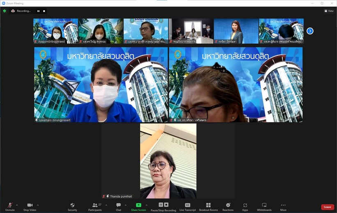This screenshot has width=337, height=213.
Task: Start Share Screen
Action: (x=138, y=206)
